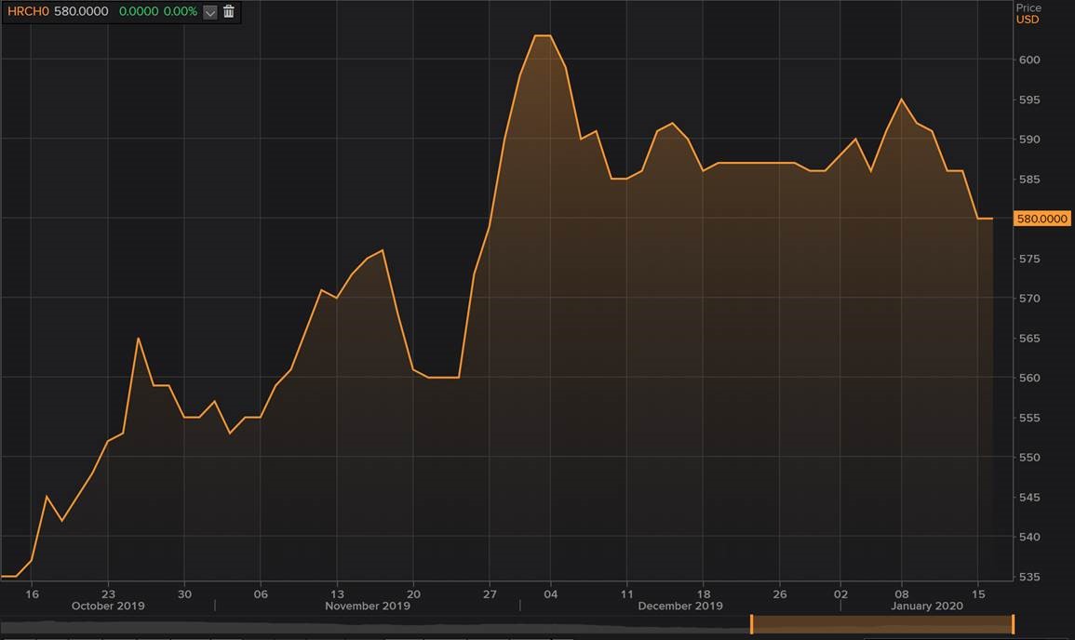Select the October 2019 month label
Screen dimensions: 1075x640
pos(110,606)
